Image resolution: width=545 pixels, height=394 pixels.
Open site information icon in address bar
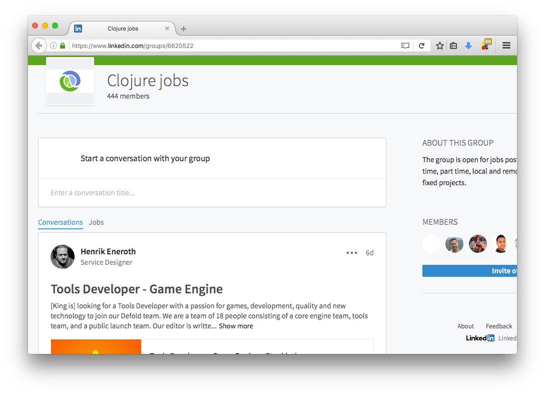tap(54, 46)
